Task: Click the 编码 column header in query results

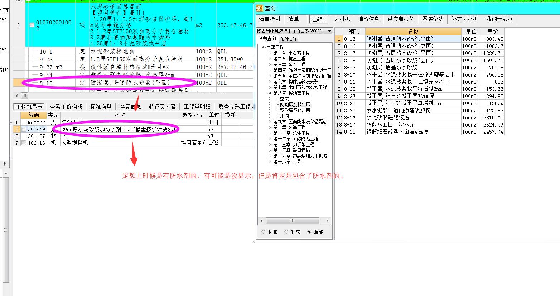Action: pyautogui.click(x=354, y=31)
